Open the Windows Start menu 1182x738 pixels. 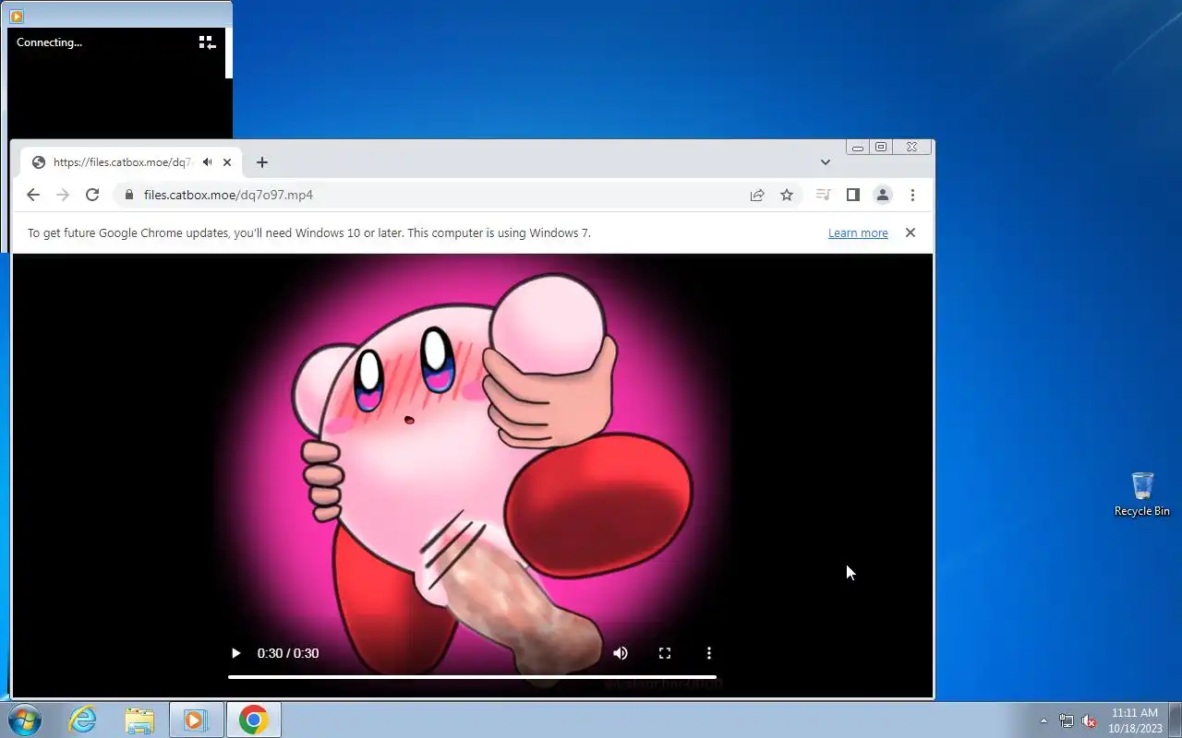pyautogui.click(x=25, y=720)
